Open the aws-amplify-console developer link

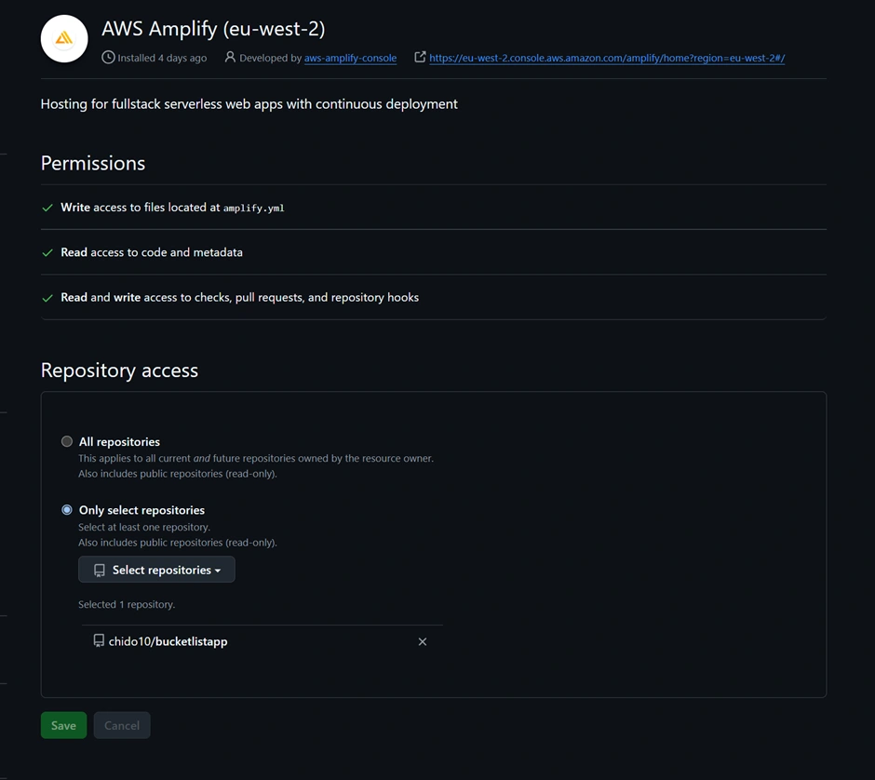[x=350, y=58]
